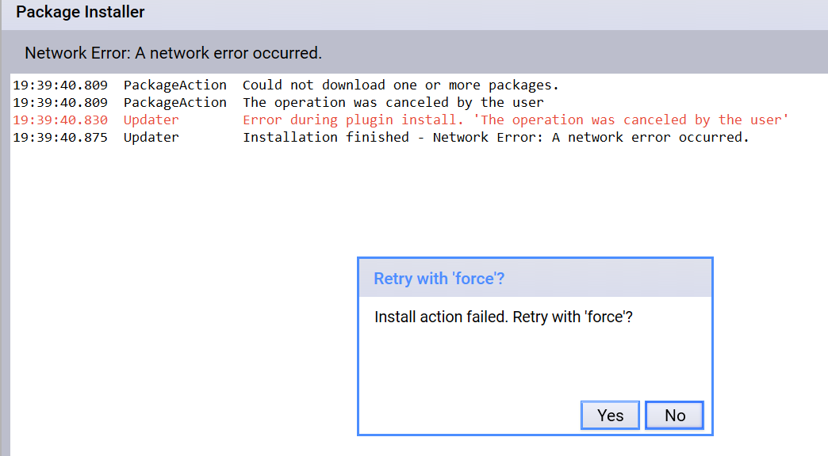This screenshot has height=456, width=828.
Task: Select the gray error banner background
Action: pos(555,53)
